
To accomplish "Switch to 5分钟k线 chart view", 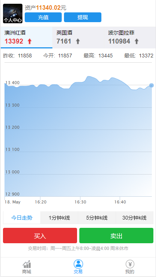I will tap(97, 218).
